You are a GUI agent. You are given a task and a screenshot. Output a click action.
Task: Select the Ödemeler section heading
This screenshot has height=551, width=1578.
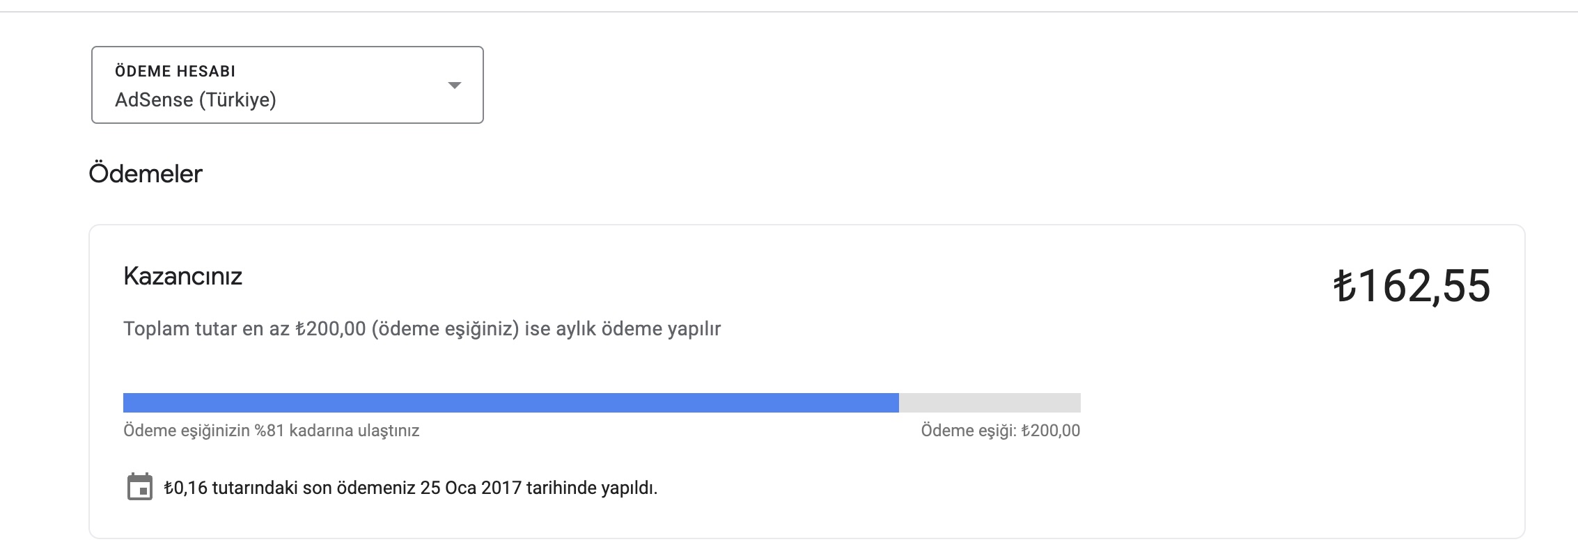tap(146, 173)
